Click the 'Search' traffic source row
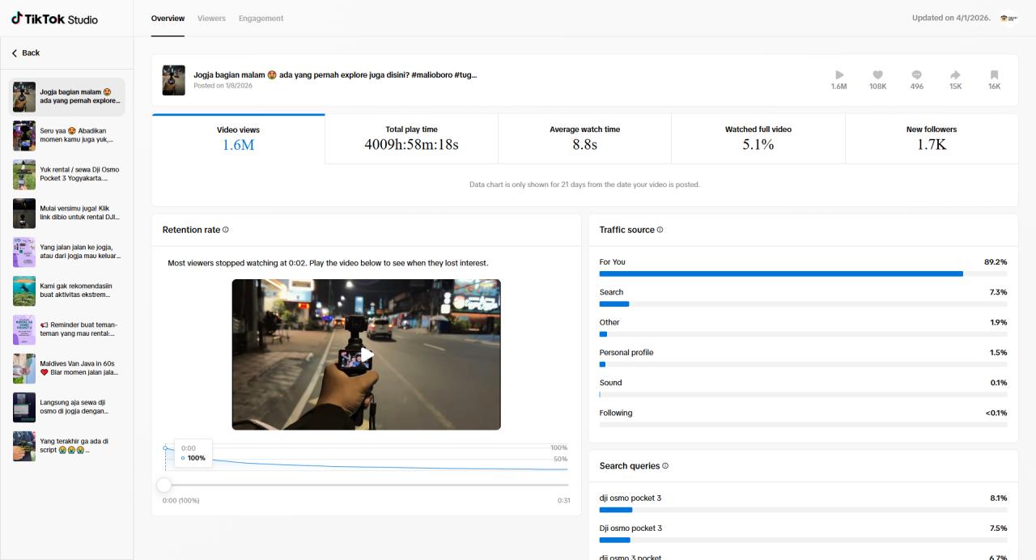 (x=803, y=297)
